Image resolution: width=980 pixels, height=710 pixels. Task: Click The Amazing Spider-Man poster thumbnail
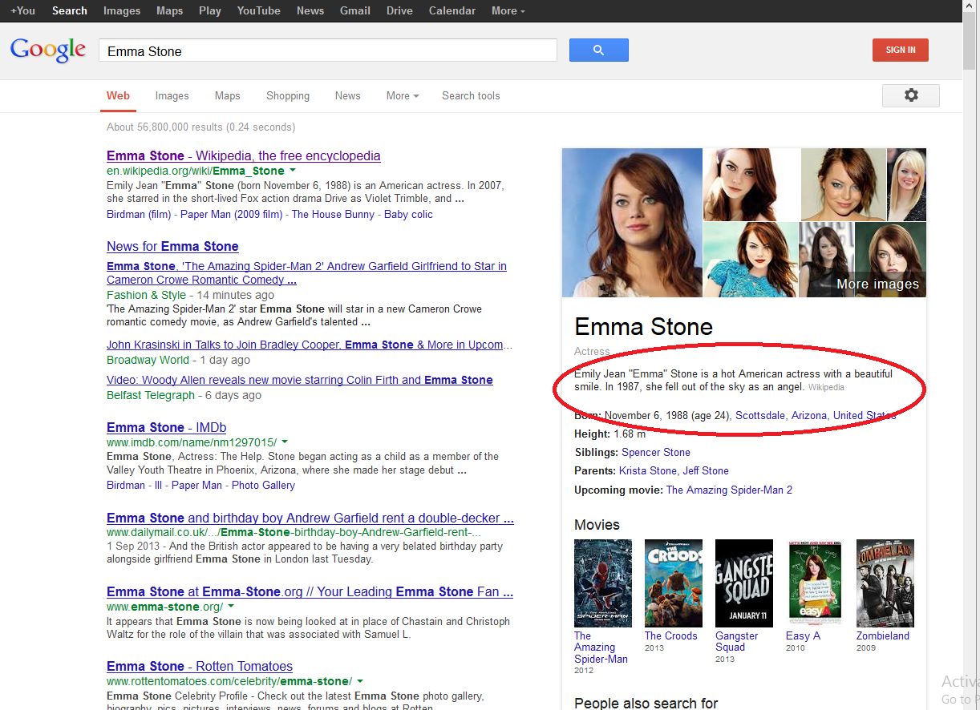603,583
